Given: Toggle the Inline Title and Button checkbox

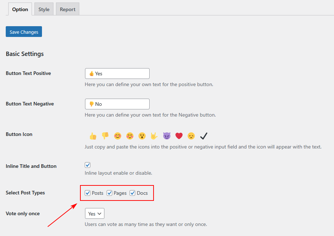Looking at the screenshot, I should click(88, 165).
